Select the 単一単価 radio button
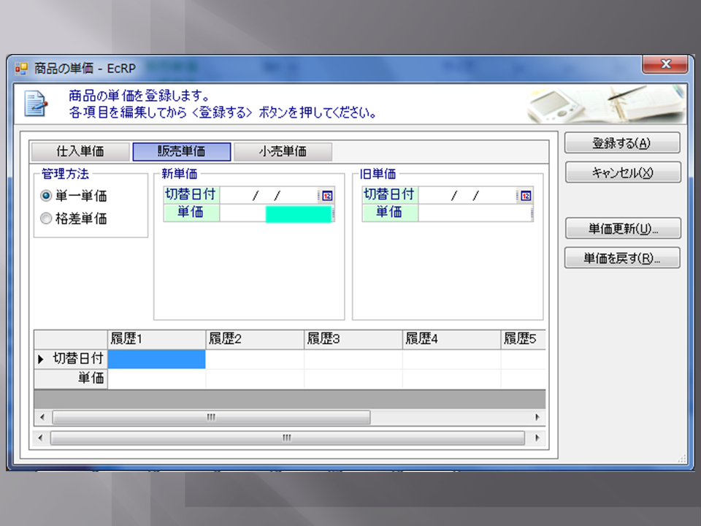The image size is (701, 526). coord(46,196)
